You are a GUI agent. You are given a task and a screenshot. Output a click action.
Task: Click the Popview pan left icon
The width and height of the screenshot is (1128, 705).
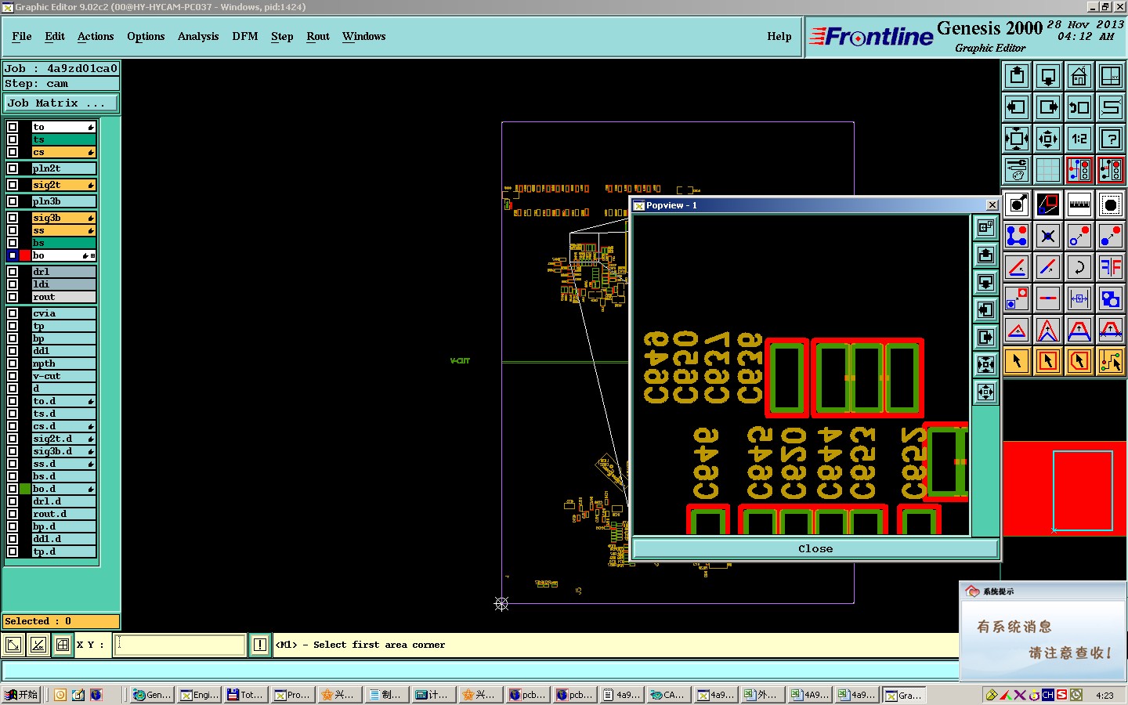pos(985,309)
